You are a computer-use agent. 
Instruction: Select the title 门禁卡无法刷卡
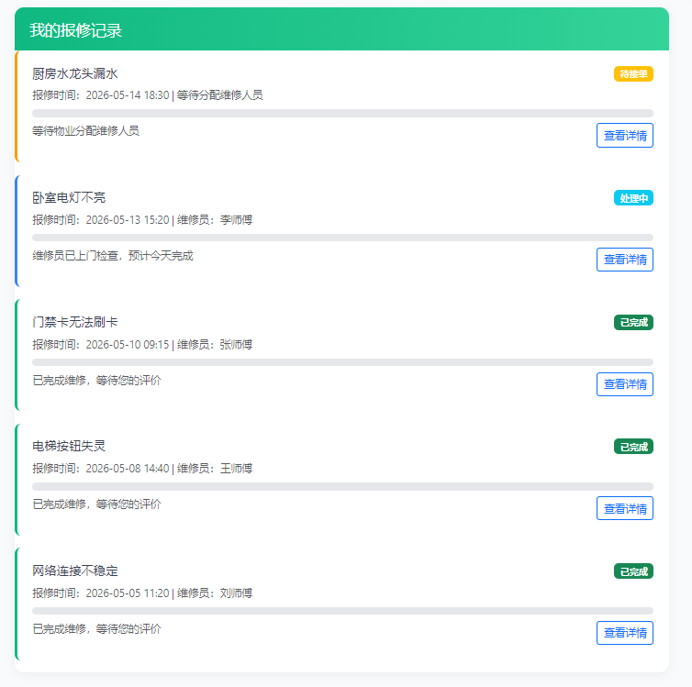[x=75, y=322]
